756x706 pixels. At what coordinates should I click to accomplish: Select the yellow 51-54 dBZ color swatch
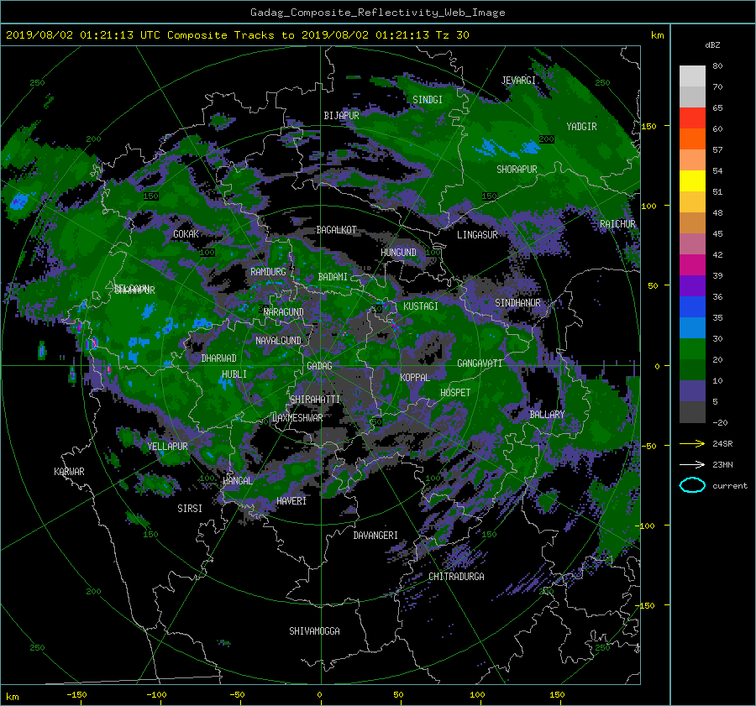tap(692, 180)
